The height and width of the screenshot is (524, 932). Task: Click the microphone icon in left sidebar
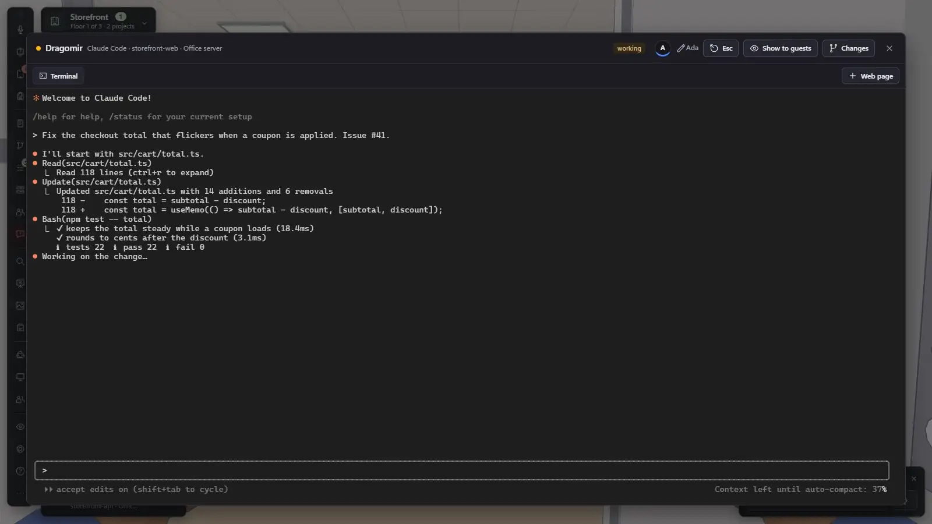point(20,29)
